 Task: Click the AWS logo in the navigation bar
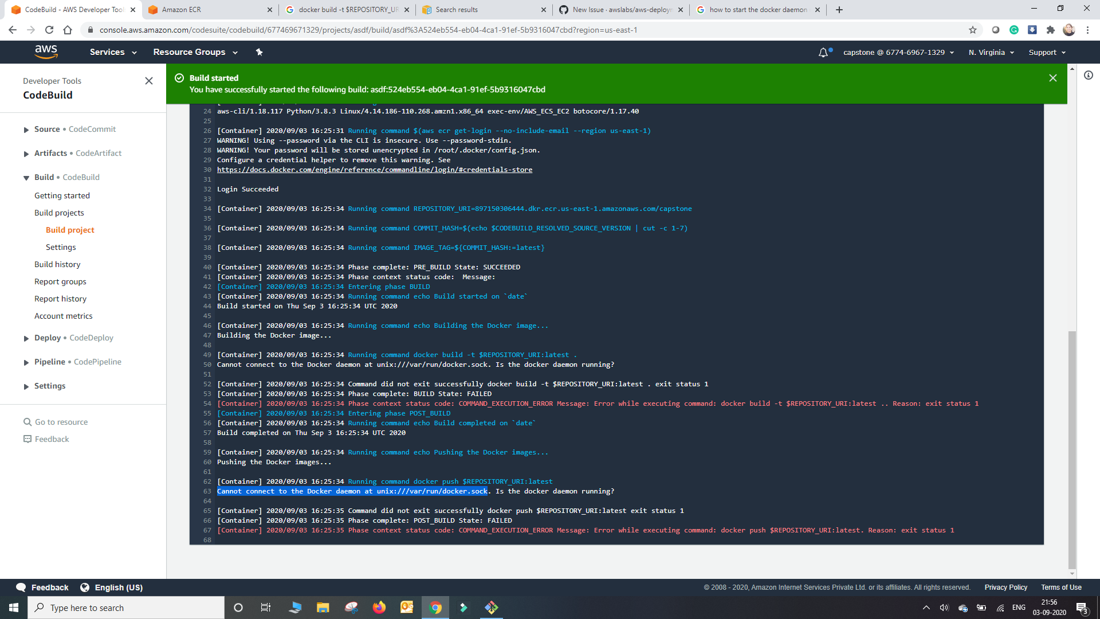click(46, 52)
